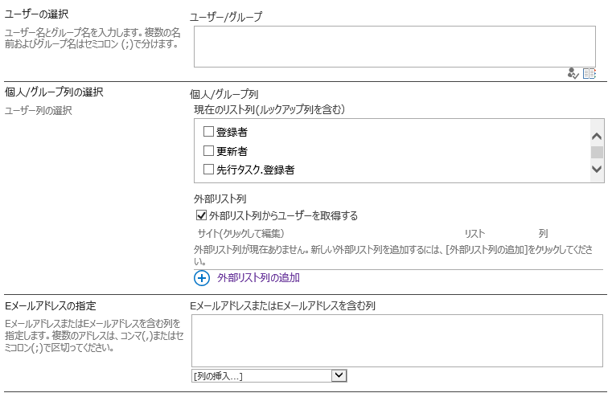This screenshot has height=393, width=608.
Task: Click the column list scrollbar thumb
Action: (597, 152)
